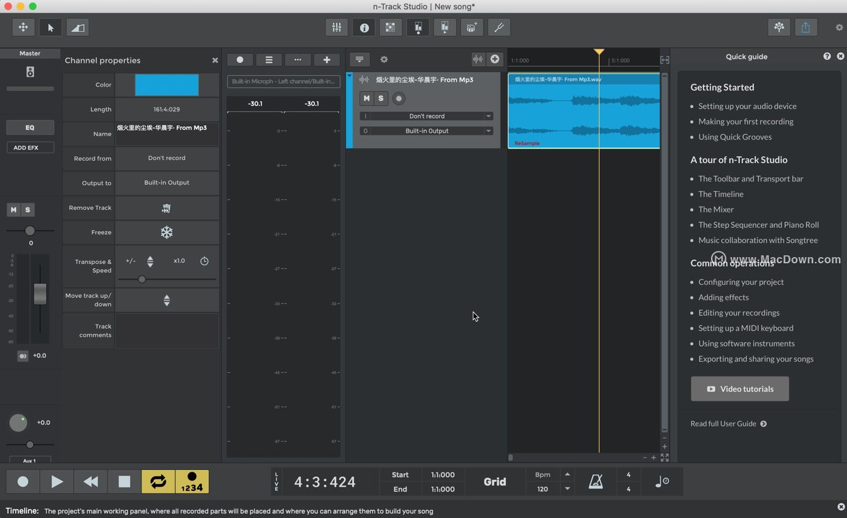Open Read full User Guide link

click(729, 424)
